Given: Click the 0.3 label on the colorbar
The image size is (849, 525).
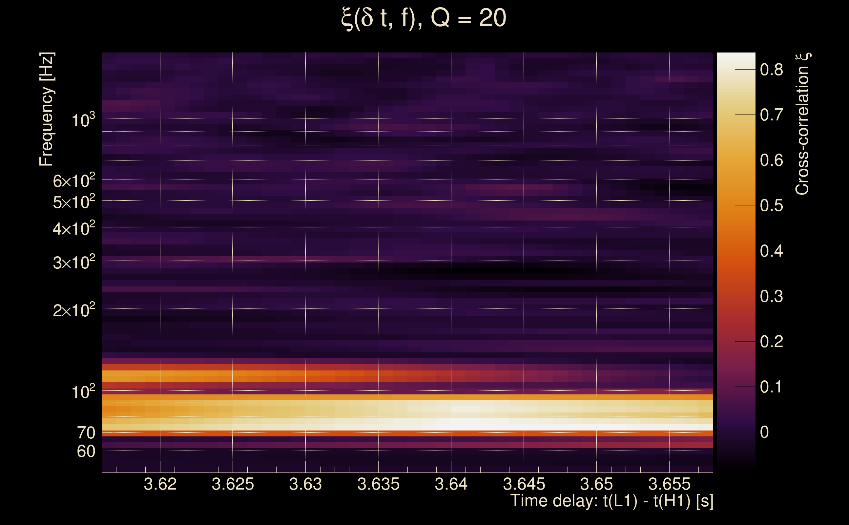Looking at the screenshot, I should tap(771, 297).
